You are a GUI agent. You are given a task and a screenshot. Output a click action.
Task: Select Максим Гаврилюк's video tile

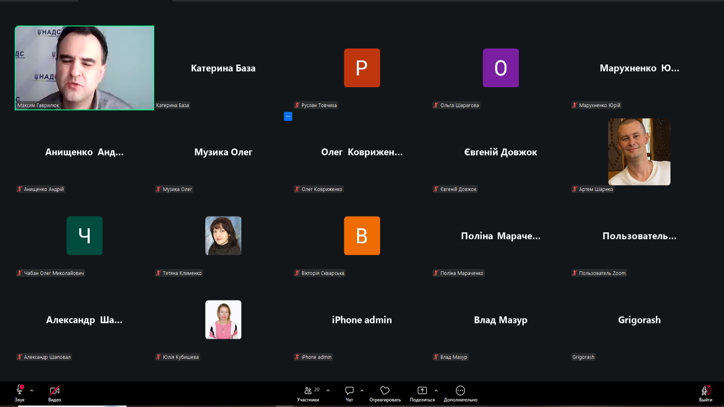click(x=84, y=68)
